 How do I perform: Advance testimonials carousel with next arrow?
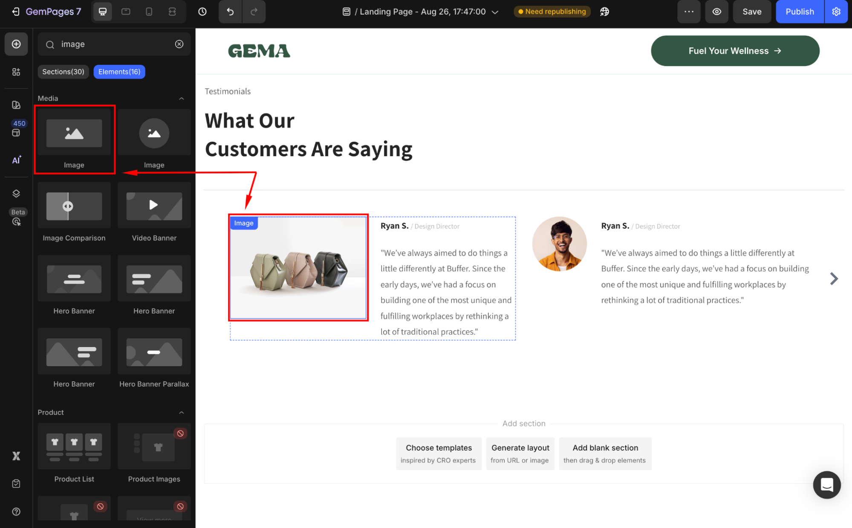[834, 279]
